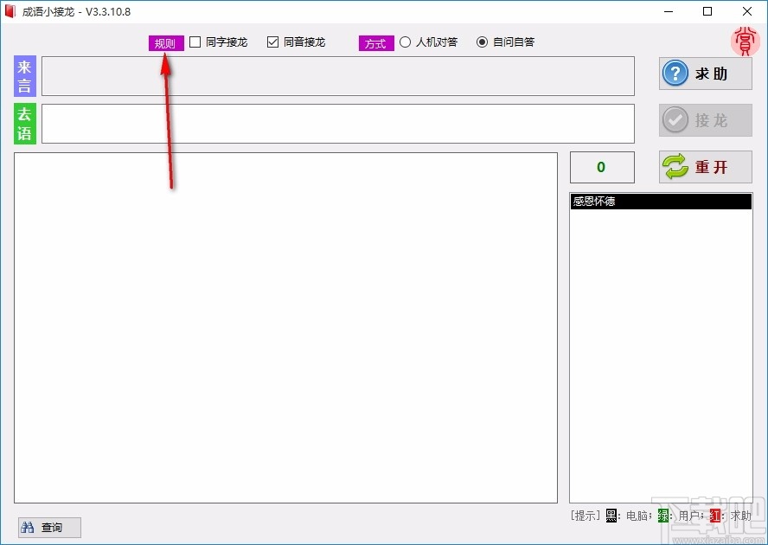
Task: Select the 自问自答 radio button
Action: [x=482, y=42]
